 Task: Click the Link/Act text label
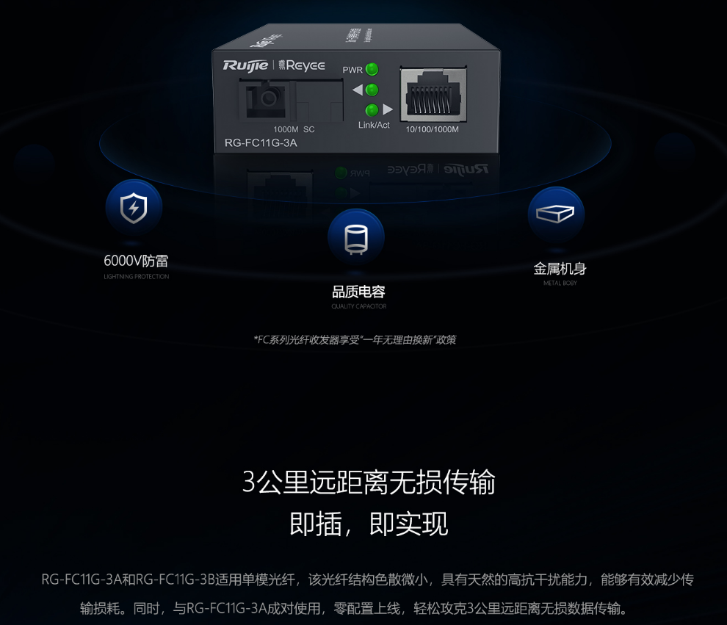tap(374, 125)
